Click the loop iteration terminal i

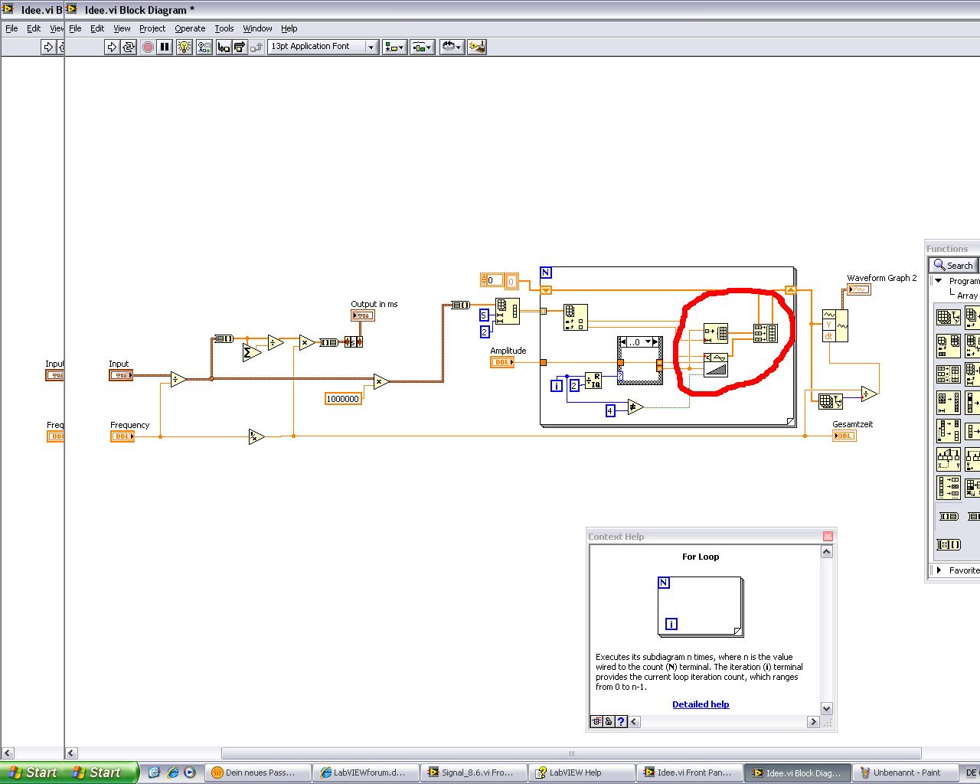pos(557,385)
